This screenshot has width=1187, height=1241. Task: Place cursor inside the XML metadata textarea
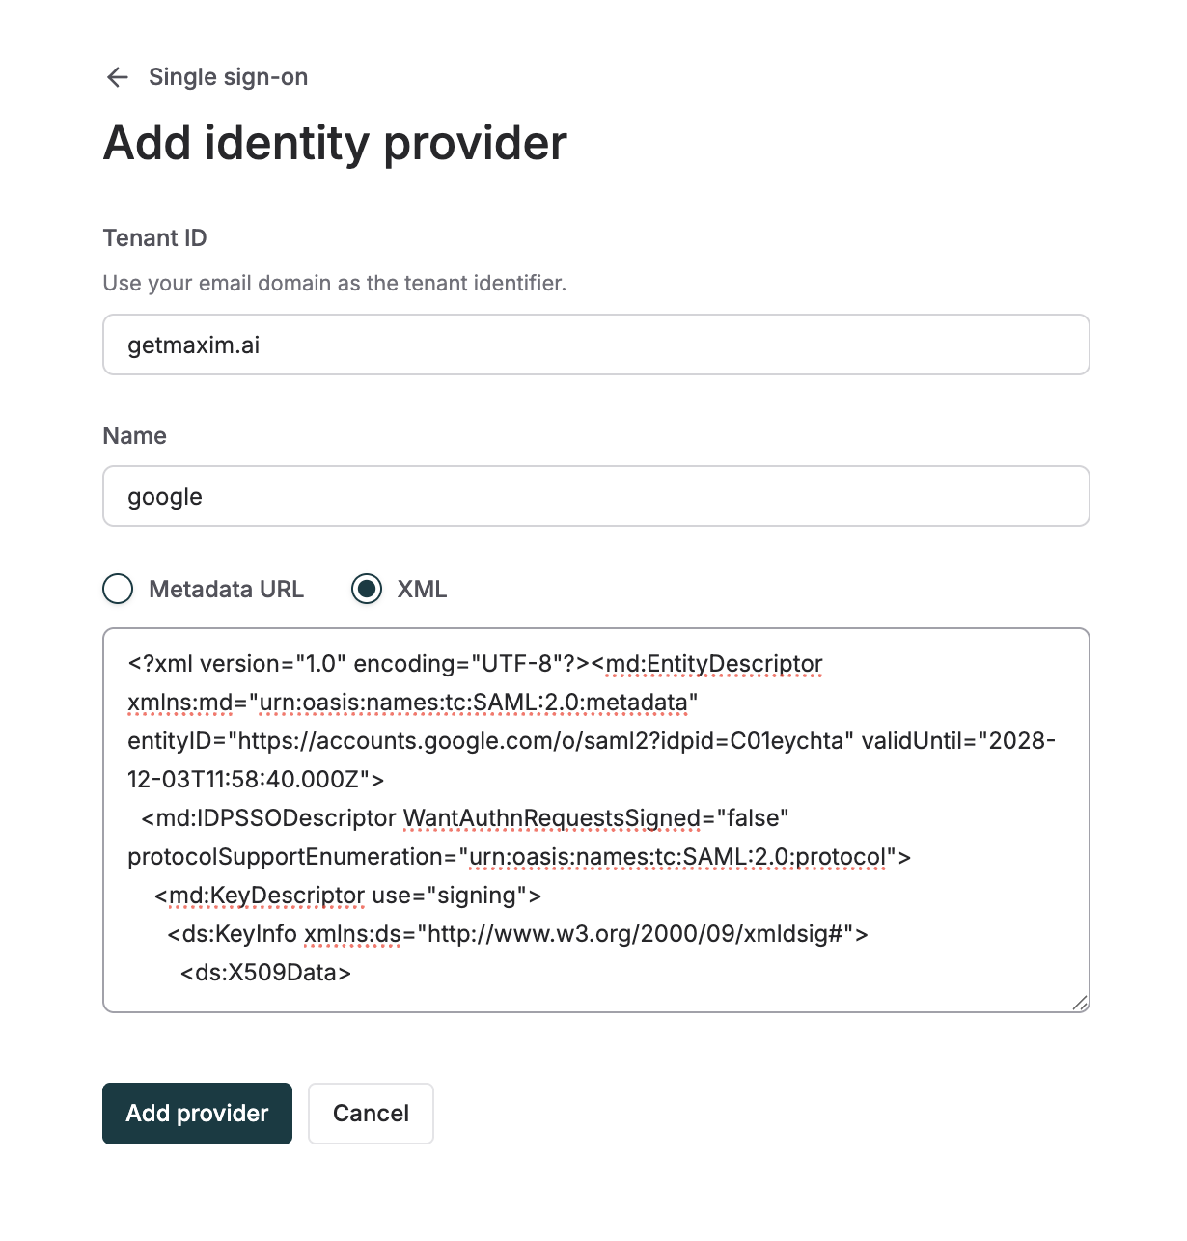595,820
